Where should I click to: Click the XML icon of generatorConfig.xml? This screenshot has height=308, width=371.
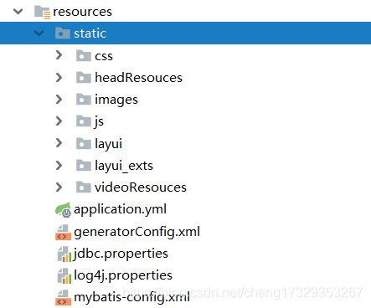pos(63,232)
